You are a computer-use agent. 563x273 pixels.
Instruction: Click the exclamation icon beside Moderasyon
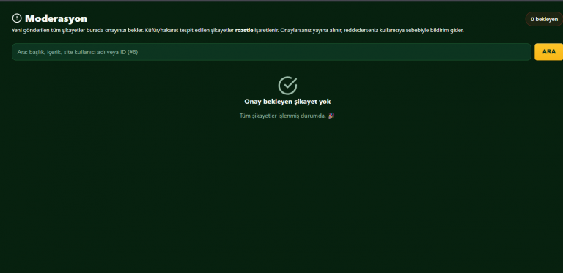tap(17, 18)
